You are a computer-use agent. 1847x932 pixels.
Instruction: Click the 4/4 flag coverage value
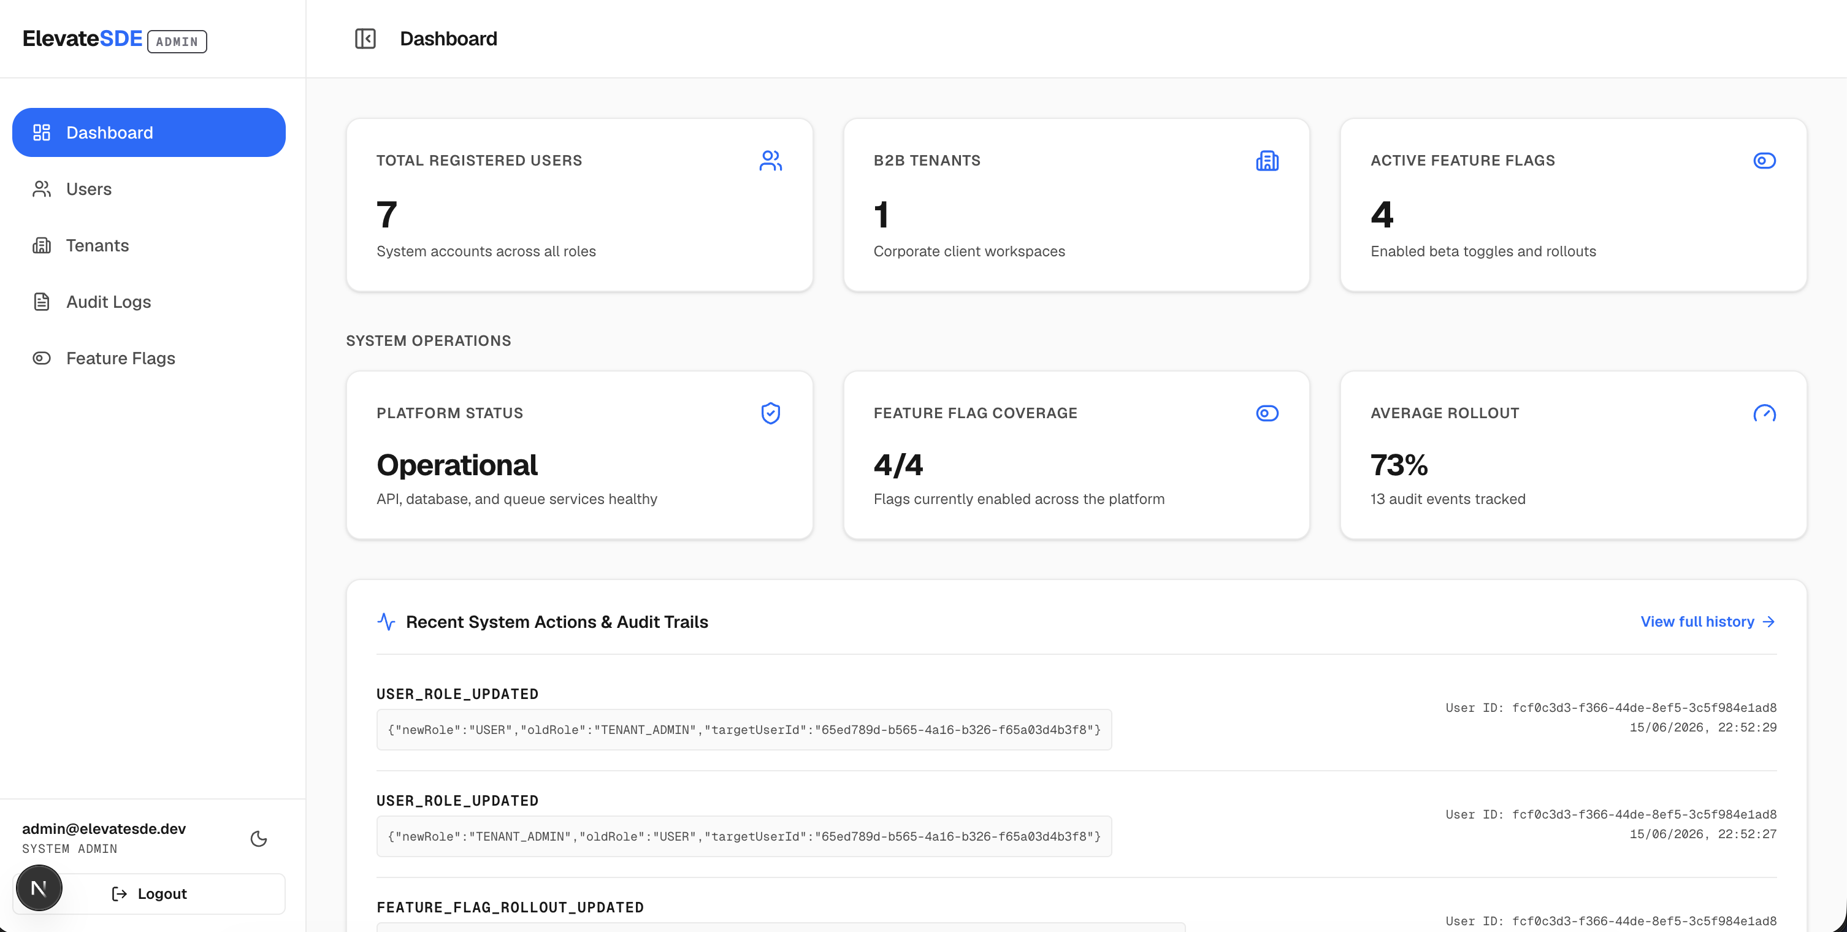pyautogui.click(x=898, y=465)
